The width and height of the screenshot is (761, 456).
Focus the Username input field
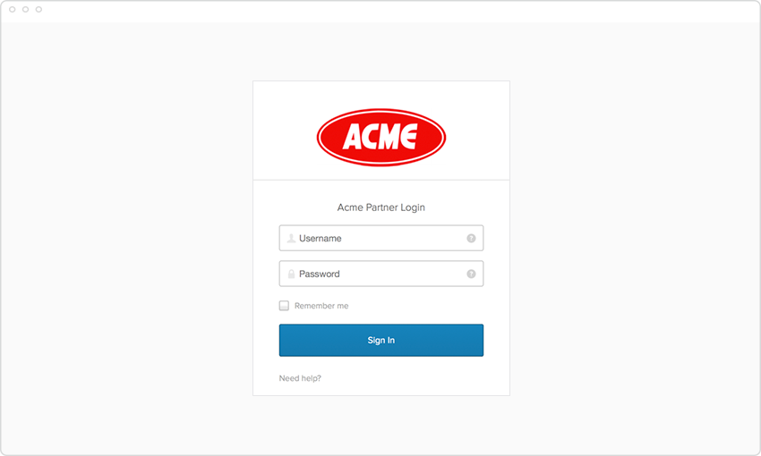point(381,238)
